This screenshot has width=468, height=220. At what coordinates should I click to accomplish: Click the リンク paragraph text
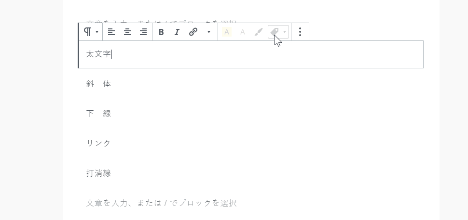[x=98, y=143]
